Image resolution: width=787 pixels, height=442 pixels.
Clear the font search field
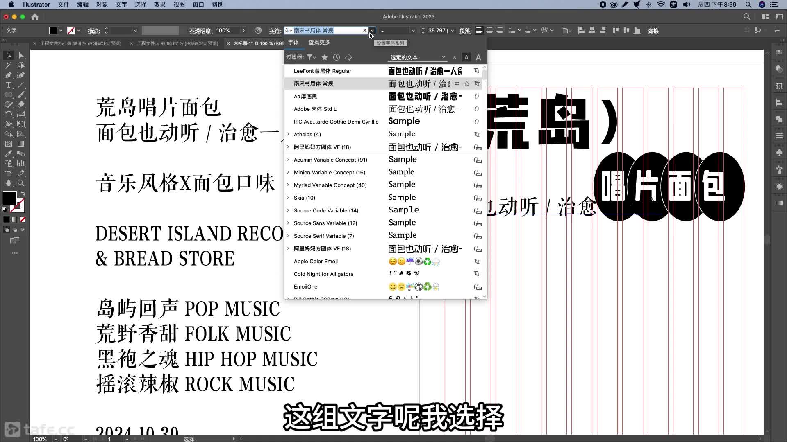tap(364, 30)
